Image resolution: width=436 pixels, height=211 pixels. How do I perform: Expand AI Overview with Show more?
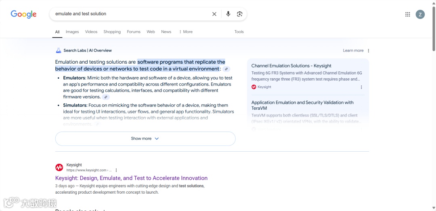coord(145,138)
